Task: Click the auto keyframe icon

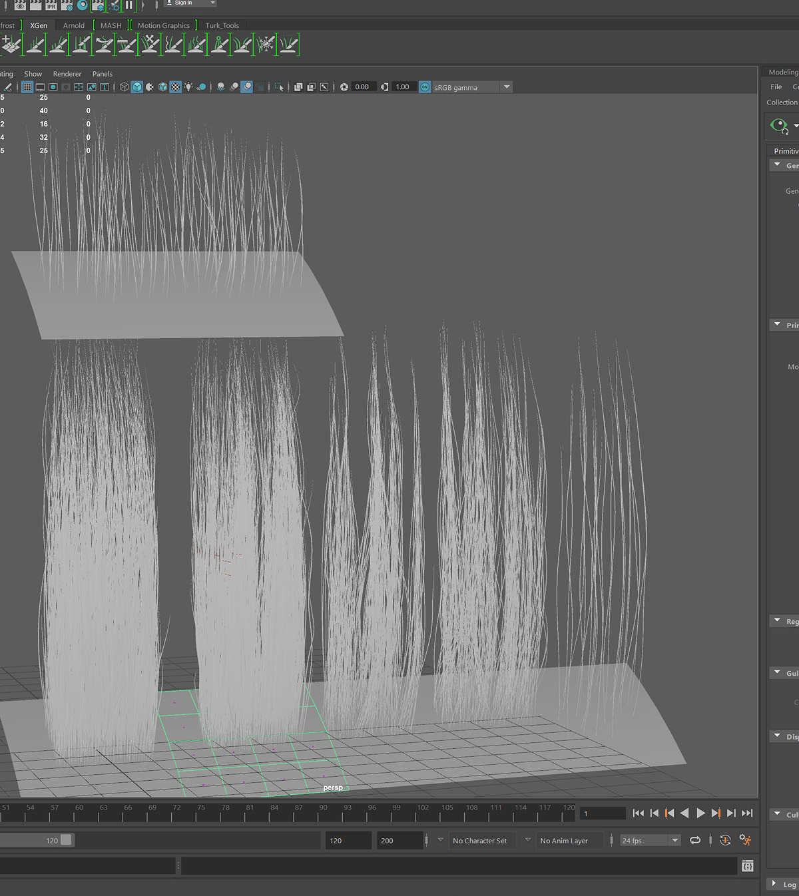Action: tap(725, 841)
